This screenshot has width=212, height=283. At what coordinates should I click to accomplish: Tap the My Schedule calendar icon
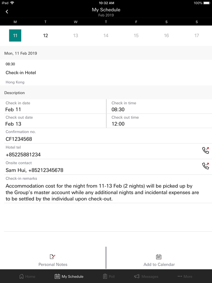pos(57,276)
